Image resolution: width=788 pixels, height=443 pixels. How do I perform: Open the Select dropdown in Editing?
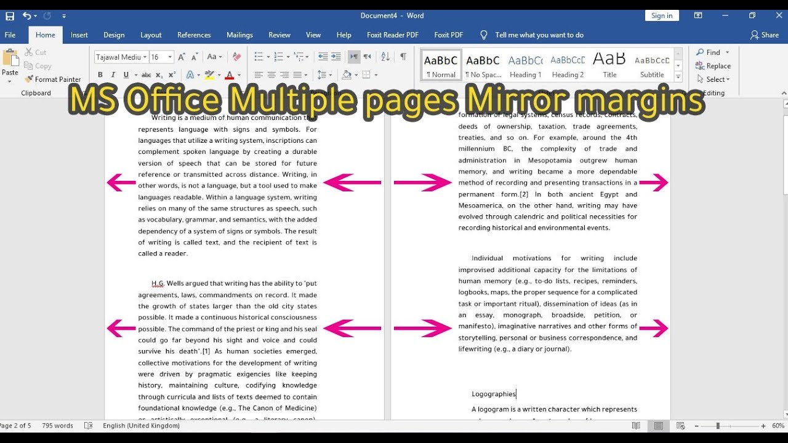point(713,79)
